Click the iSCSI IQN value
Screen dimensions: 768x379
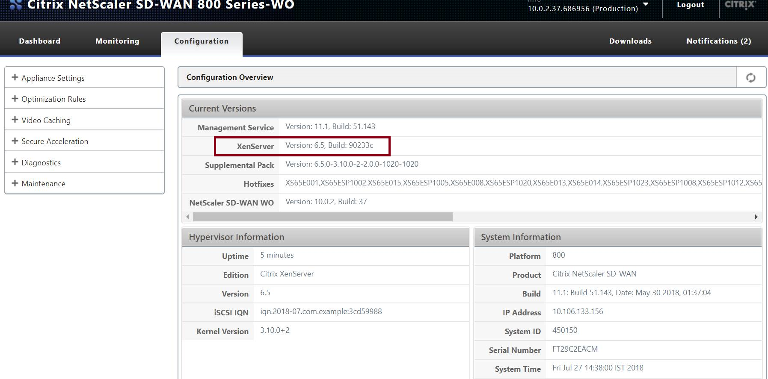(321, 311)
